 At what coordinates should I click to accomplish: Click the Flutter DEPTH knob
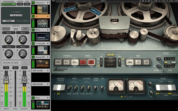(x=89, y=88)
